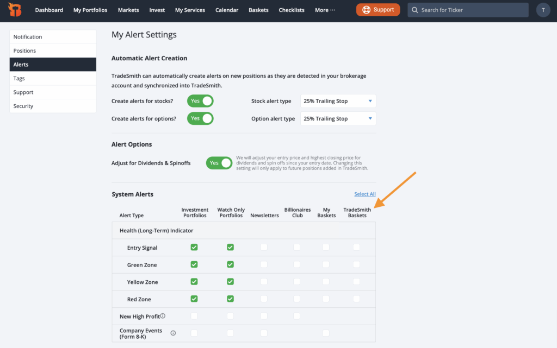The image size is (557, 348).
Task: Select Support in settings sidebar
Action: pos(53,92)
